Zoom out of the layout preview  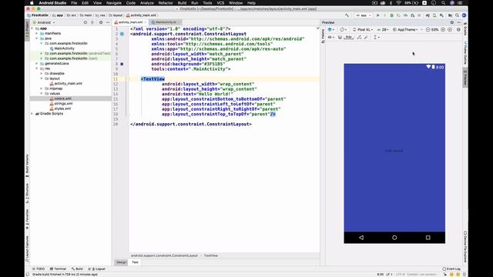pos(428,29)
